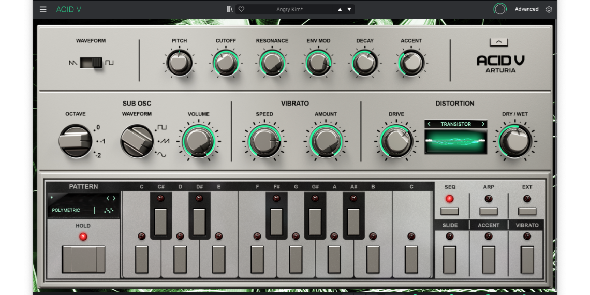The width and height of the screenshot is (590, 295).
Task: Trigger the high C key button
Action: (x=411, y=259)
